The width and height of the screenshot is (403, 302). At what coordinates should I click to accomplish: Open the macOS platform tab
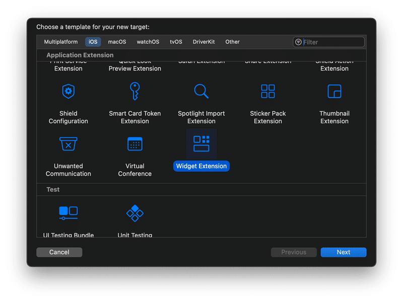[x=117, y=42]
